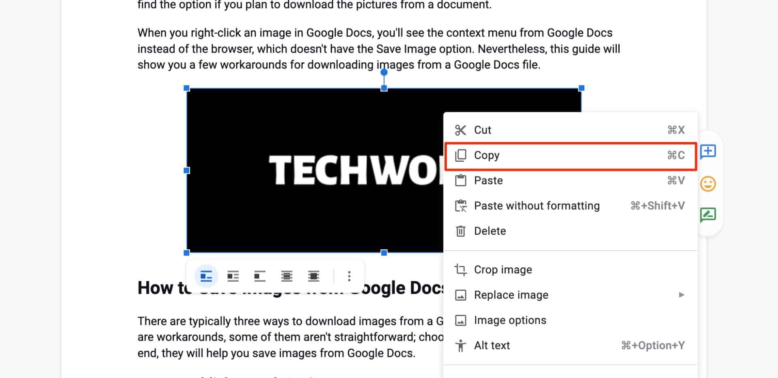The image size is (778, 378).
Task: Select the Wrap text layout icon
Action: [233, 276]
